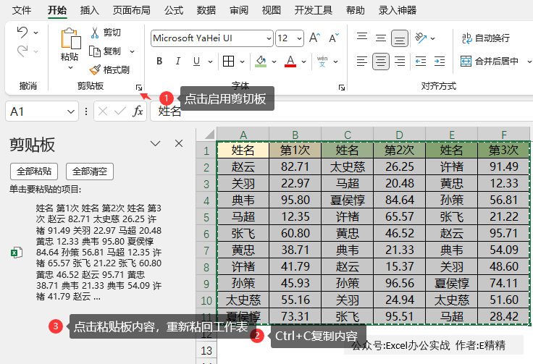Open the underline style dropdown arrow
This screenshot has height=364, width=533.
click(210, 62)
